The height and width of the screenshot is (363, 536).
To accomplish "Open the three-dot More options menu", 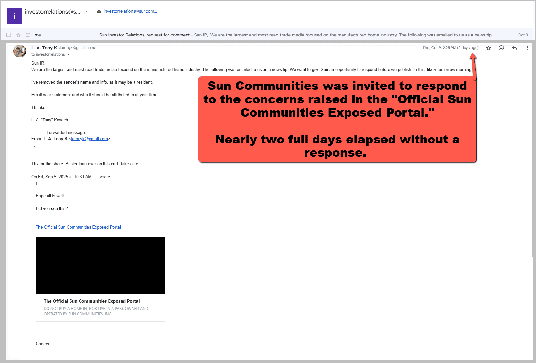I will click(x=527, y=48).
